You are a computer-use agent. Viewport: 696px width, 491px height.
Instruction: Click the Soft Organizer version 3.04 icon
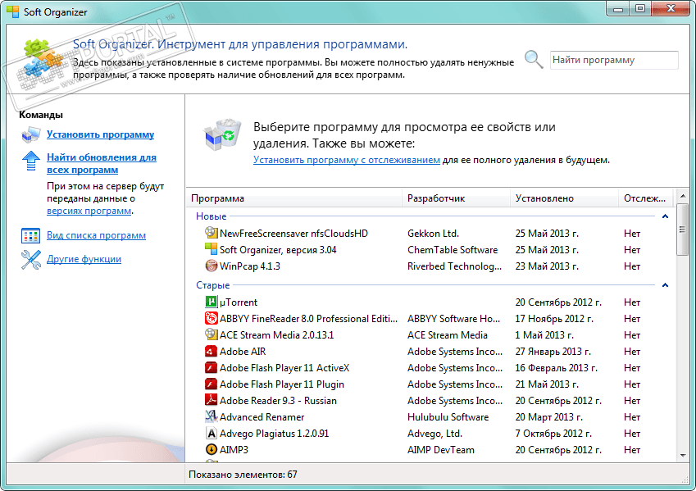pos(211,249)
